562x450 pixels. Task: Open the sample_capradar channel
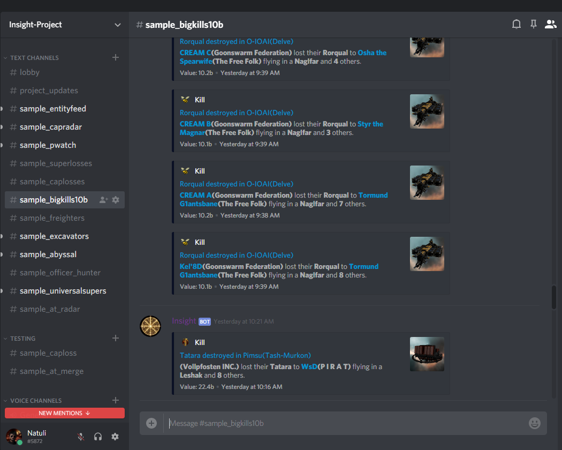pos(65,127)
